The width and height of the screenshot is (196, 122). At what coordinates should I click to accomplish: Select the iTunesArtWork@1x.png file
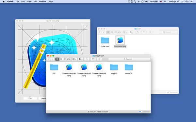(69, 70)
